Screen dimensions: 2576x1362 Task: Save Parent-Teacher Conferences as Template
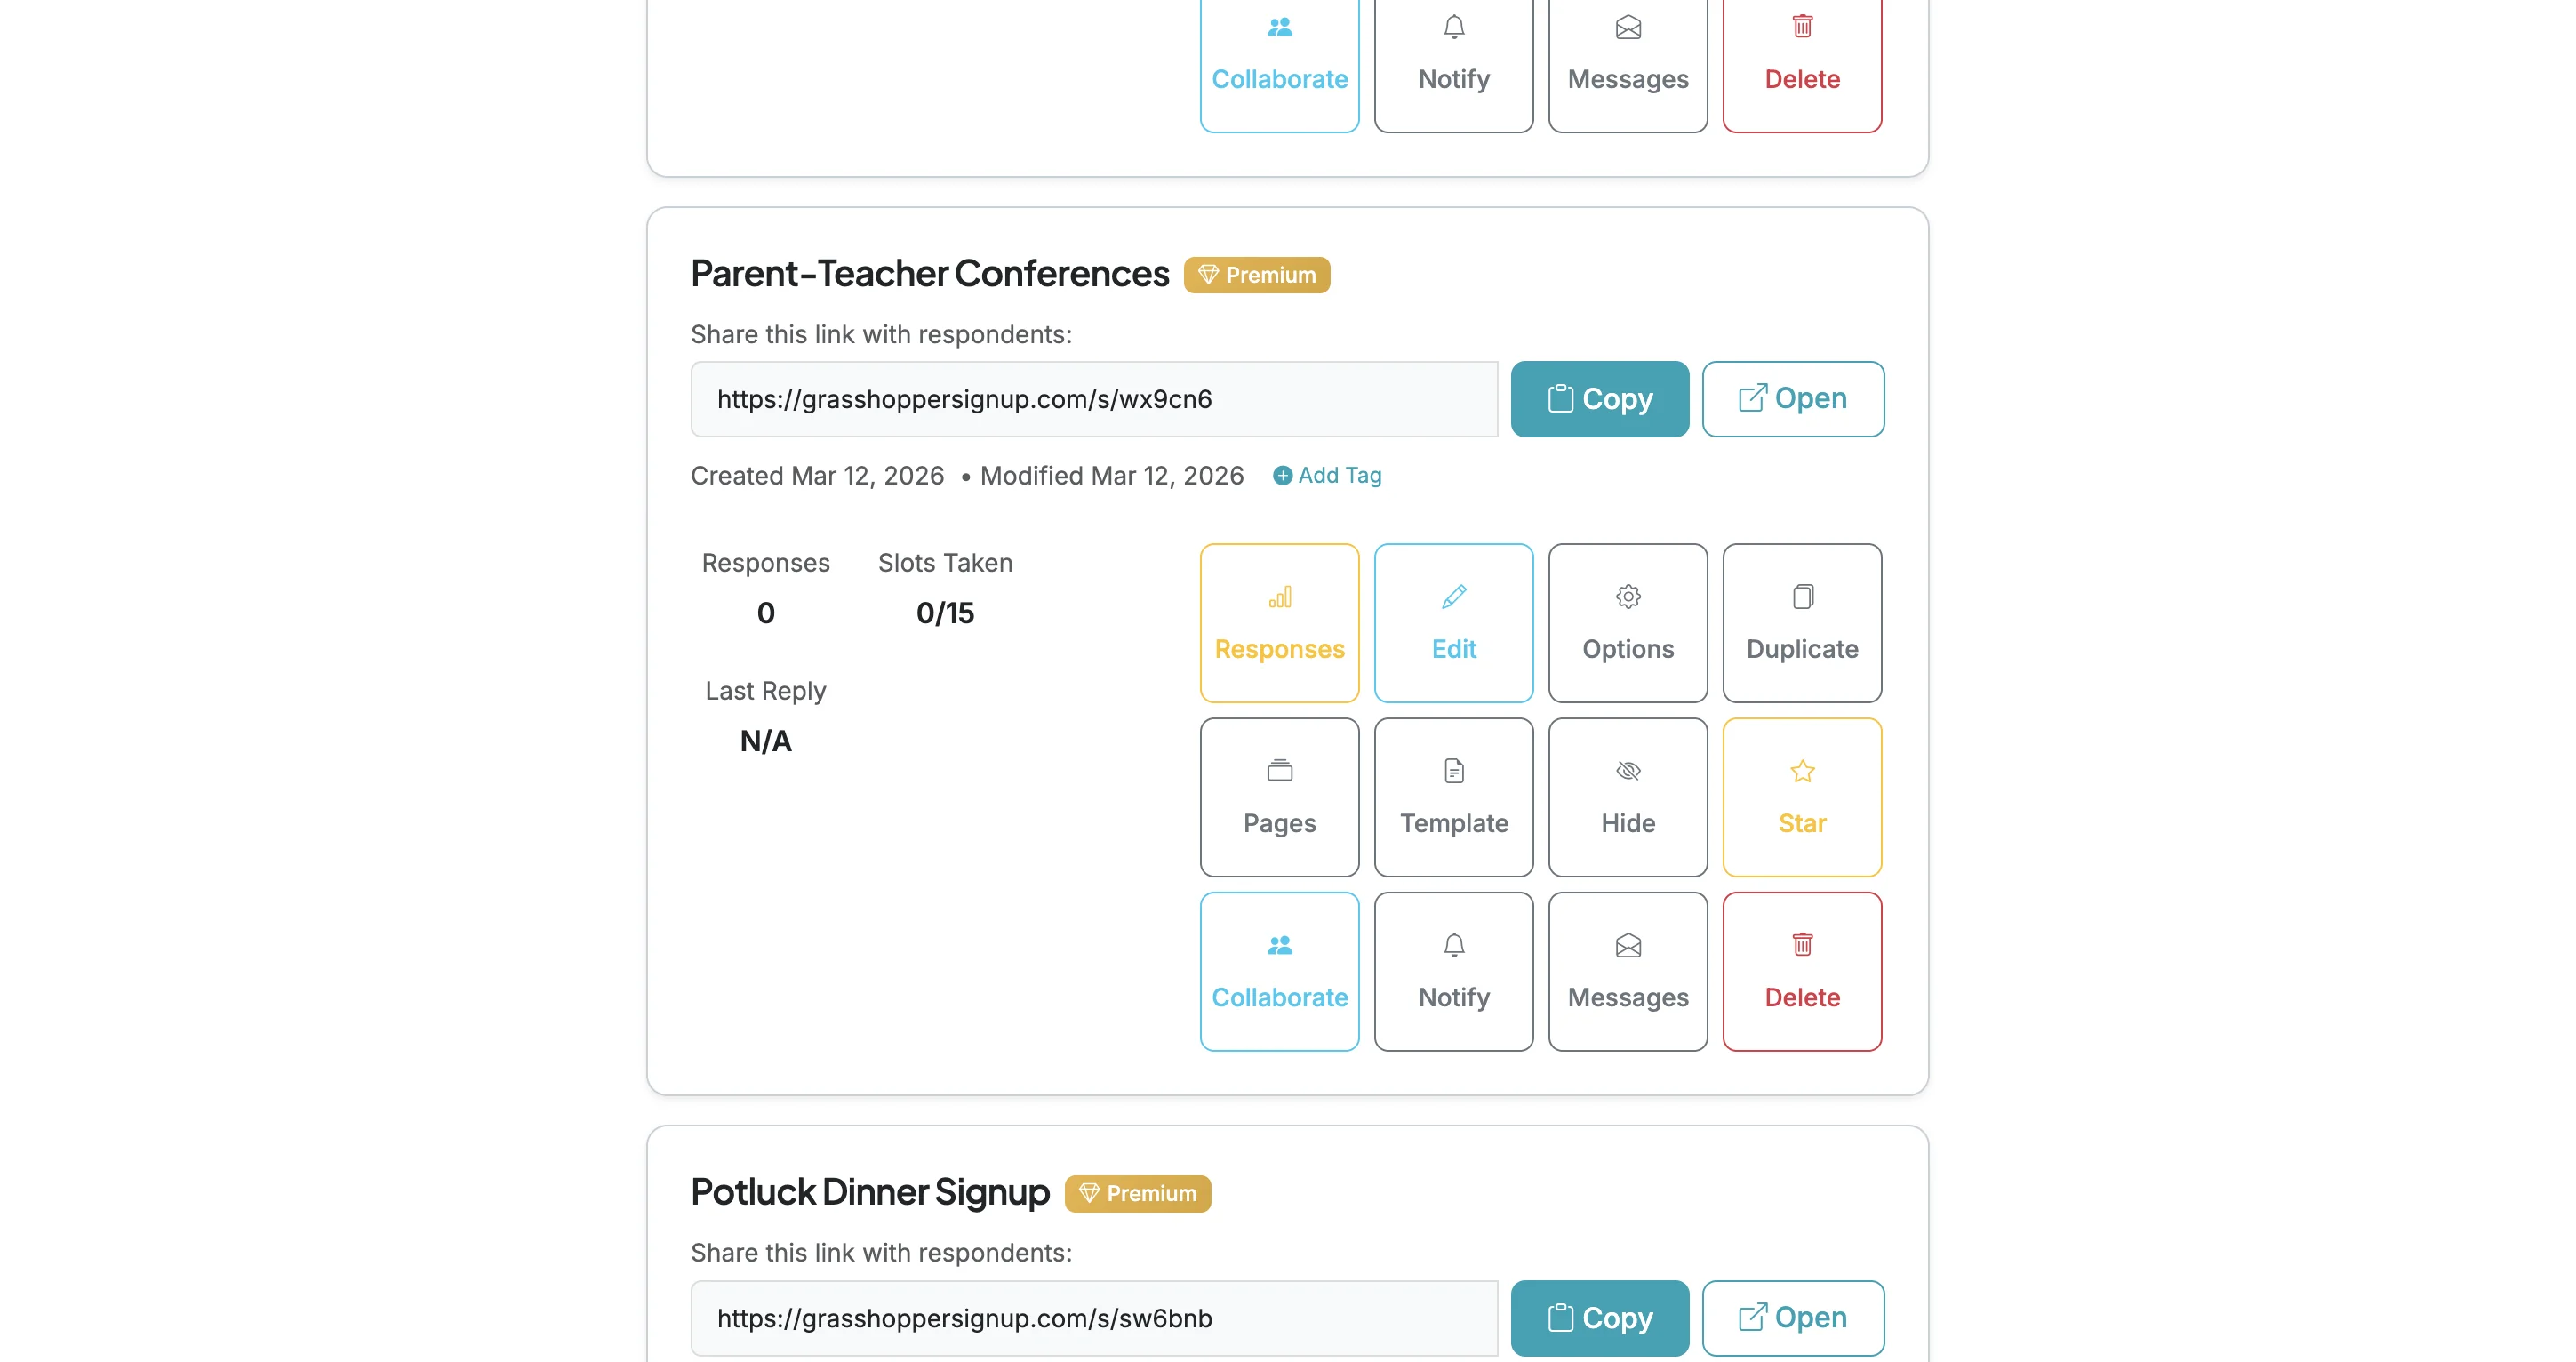tap(1453, 796)
